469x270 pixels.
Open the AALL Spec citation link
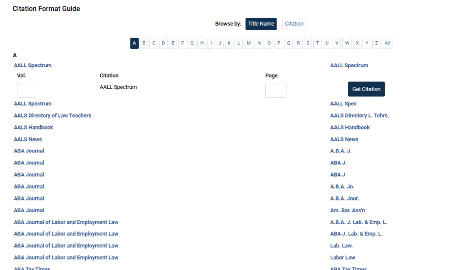coord(343,104)
